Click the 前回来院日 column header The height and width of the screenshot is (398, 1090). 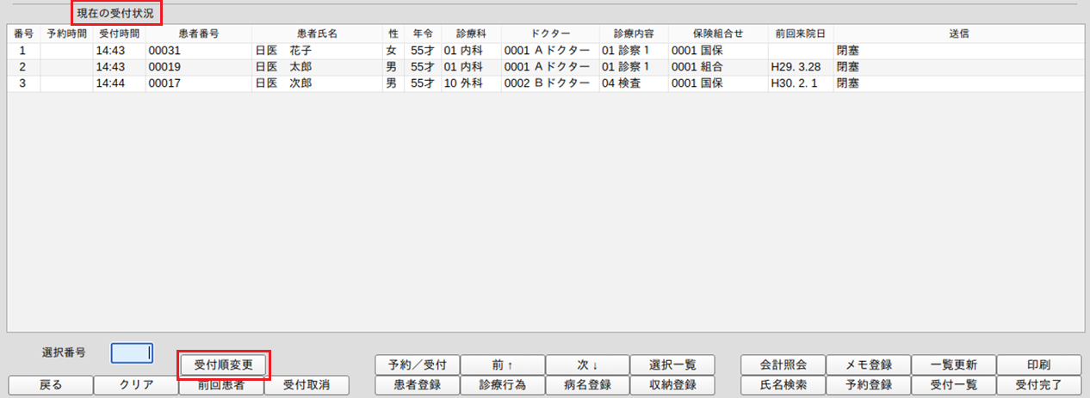800,34
